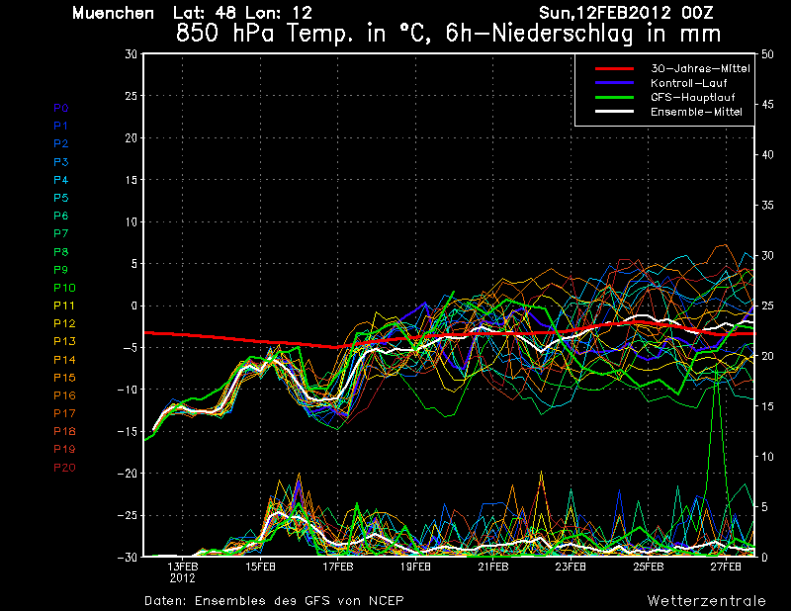
Task: Click the red 30-Jahres-Mittel legend line
Action: point(614,68)
